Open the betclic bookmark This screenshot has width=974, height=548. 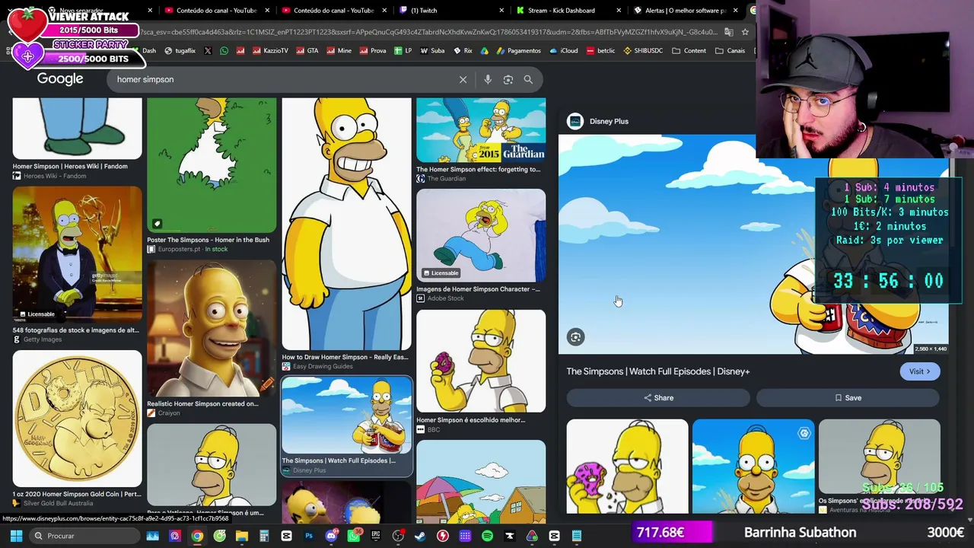coord(600,51)
